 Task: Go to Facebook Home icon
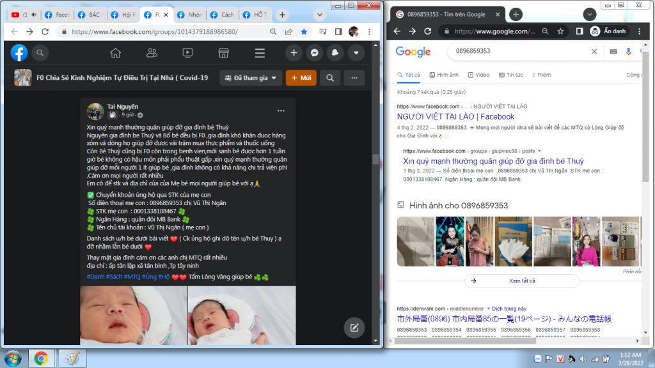[116, 53]
